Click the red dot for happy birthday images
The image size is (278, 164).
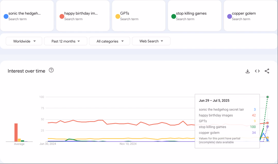(x=62, y=16)
